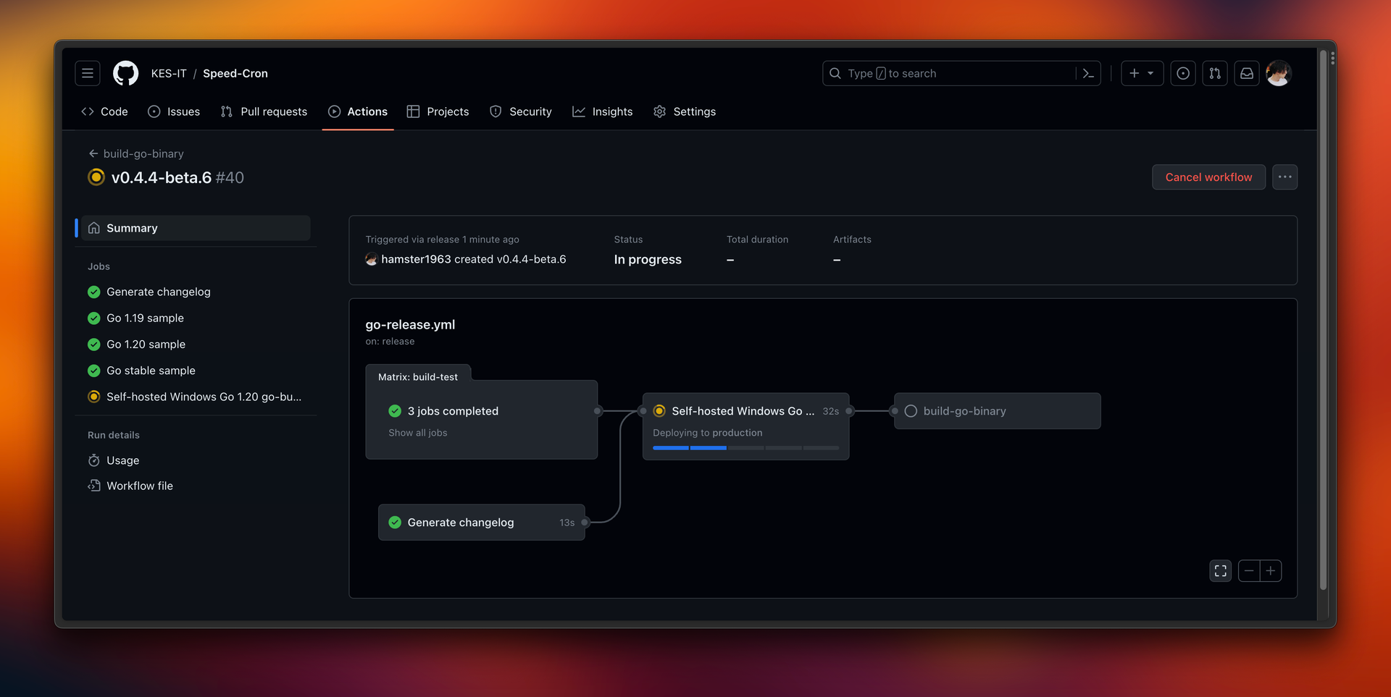Image resolution: width=1391 pixels, height=697 pixels.
Task: Open the command palette icon
Action: click(x=1088, y=73)
